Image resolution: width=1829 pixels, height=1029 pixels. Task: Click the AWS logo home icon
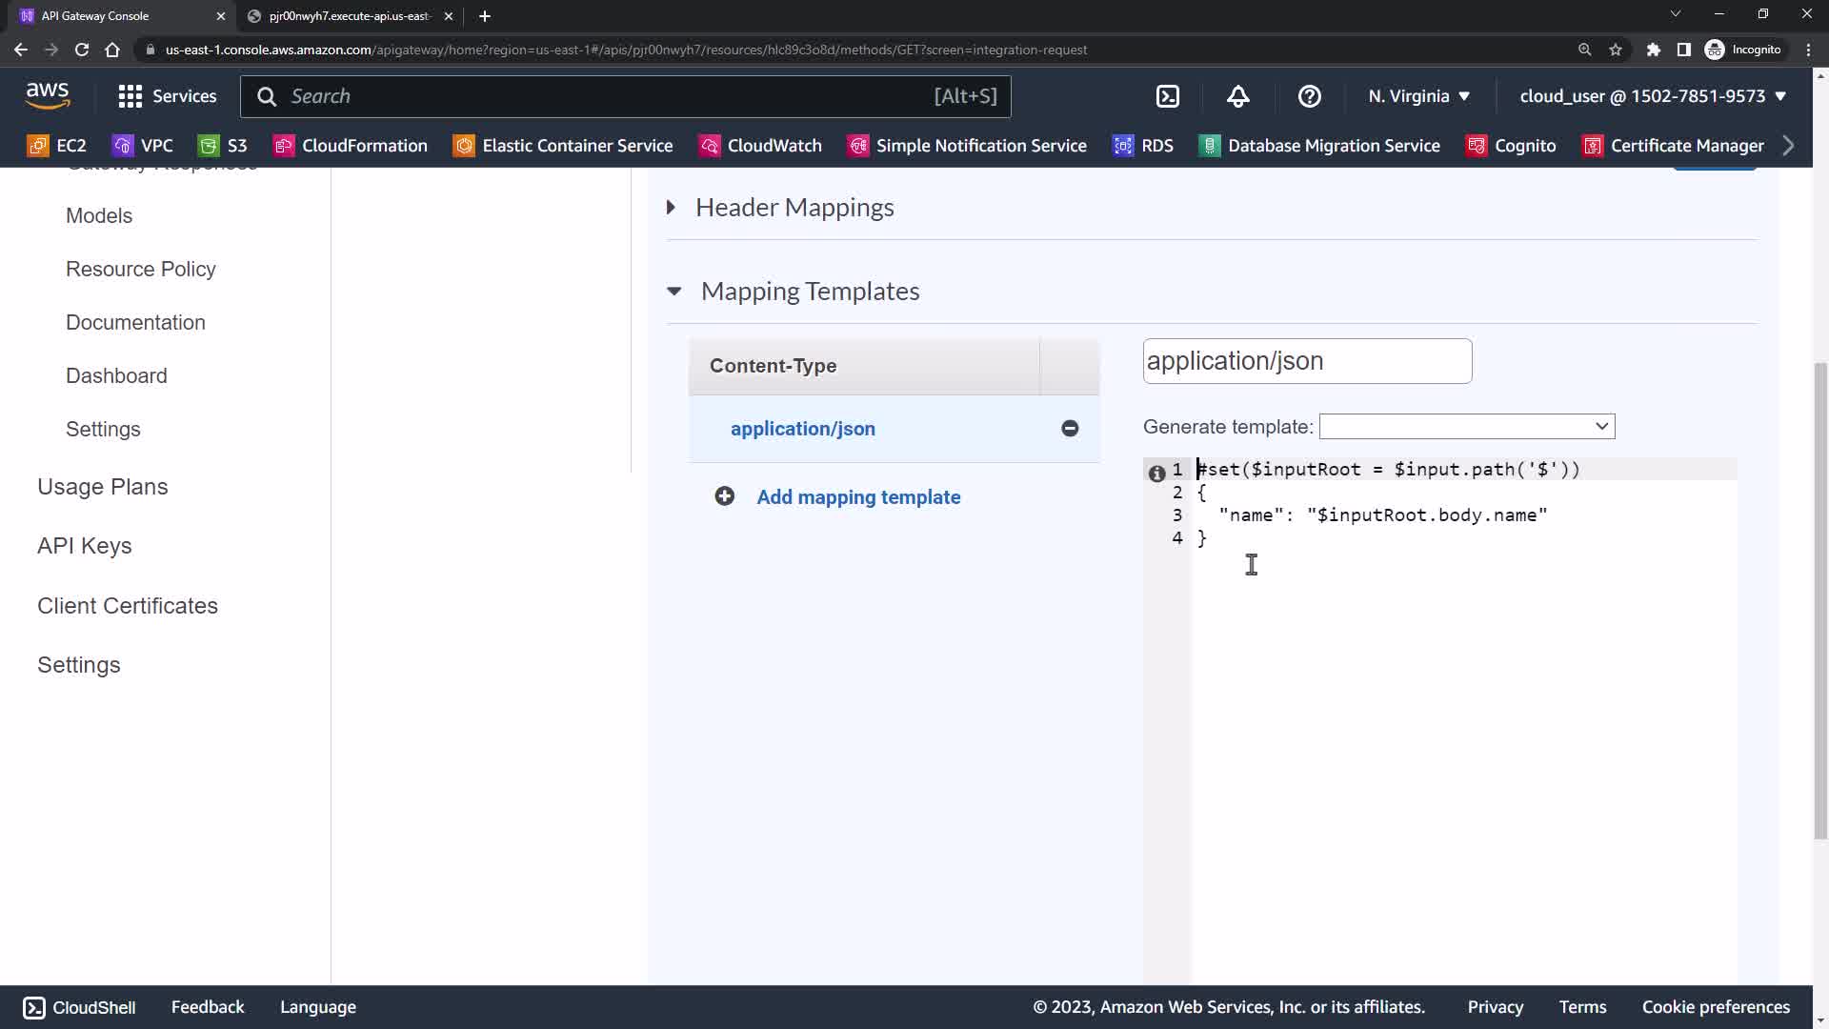coord(48,95)
